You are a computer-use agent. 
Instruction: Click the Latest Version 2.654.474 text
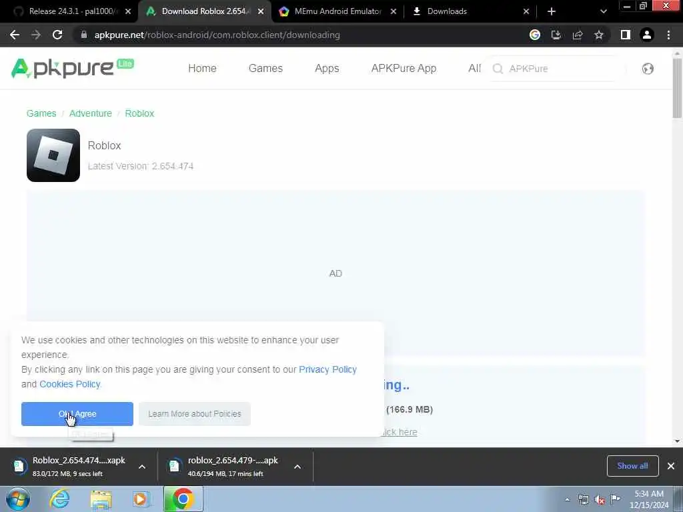pos(140,166)
